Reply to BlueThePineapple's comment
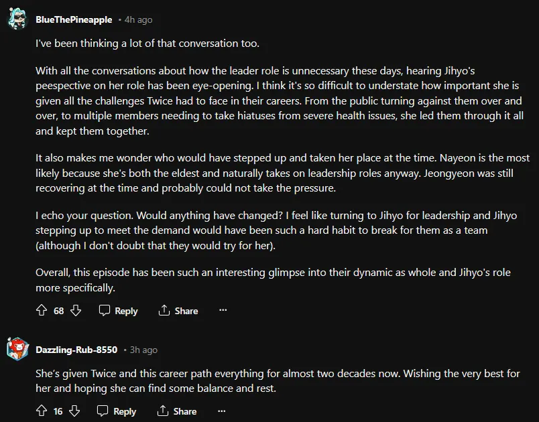Image resolution: width=539 pixels, height=422 pixels. (118, 311)
